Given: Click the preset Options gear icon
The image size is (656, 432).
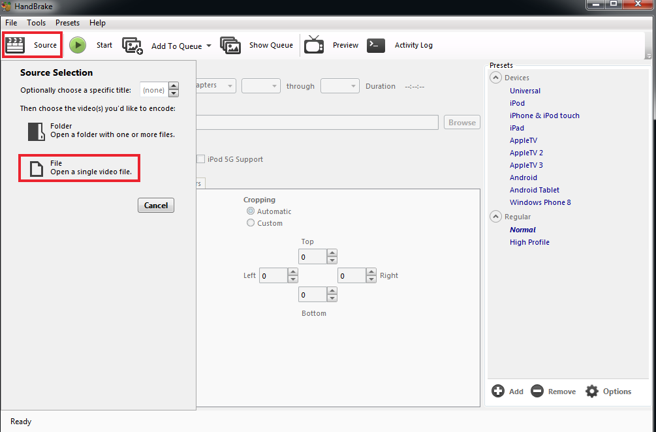Looking at the screenshot, I should 592,392.
